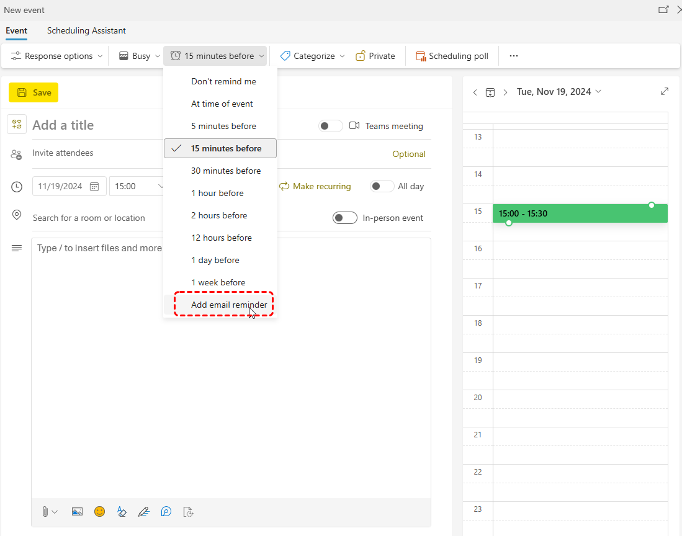Expand the calendar preview pane
This screenshot has height=536, width=682.
664,91
